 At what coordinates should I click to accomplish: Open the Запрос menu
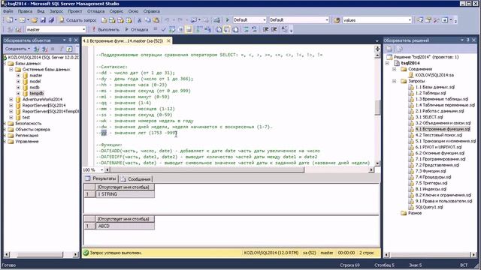coord(56,11)
